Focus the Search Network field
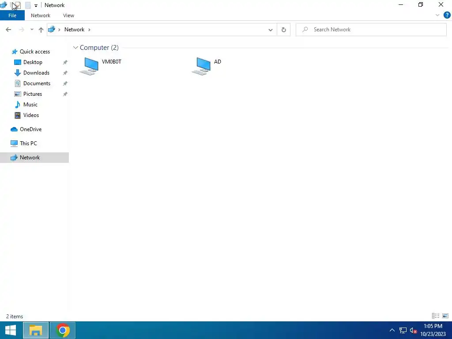452x339 pixels. click(x=371, y=30)
